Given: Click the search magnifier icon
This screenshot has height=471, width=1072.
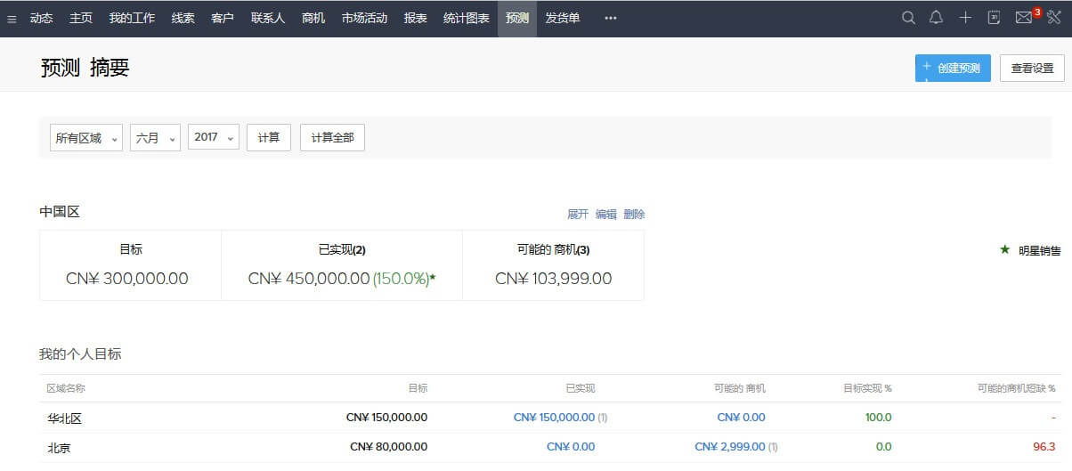Looking at the screenshot, I should [908, 18].
